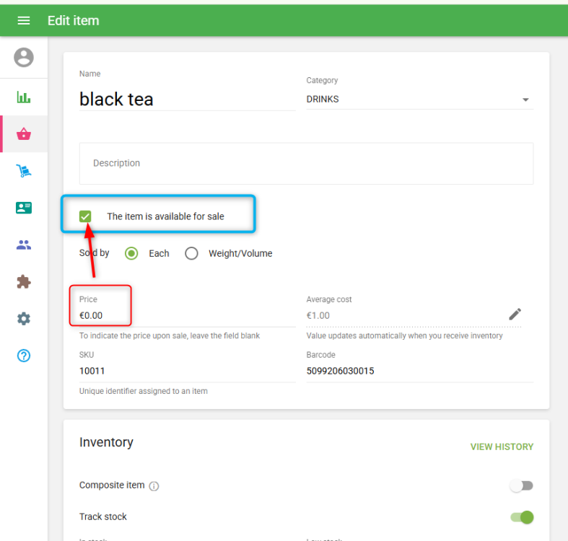Click the Description text field
Image resolution: width=568 pixels, height=541 pixels.
pos(306,164)
